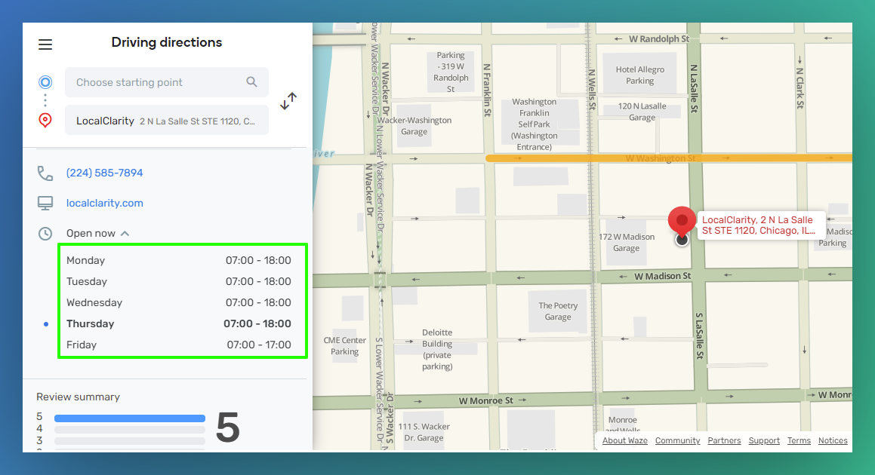Open the Partners link
This screenshot has height=475, width=875.
[x=724, y=440]
